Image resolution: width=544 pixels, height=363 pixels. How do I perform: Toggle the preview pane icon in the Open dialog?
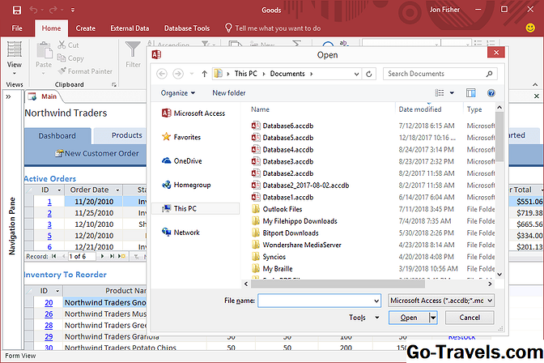pyautogui.click(x=471, y=92)
